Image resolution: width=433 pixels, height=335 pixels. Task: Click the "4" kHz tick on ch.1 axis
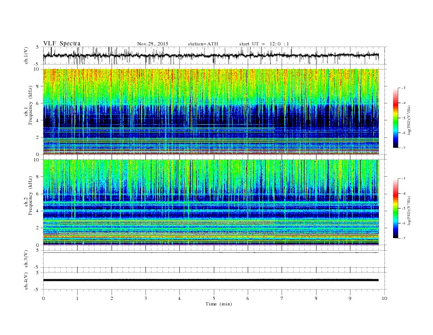(38, 120)
